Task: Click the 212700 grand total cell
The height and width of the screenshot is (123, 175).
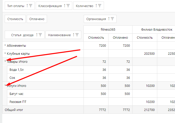Action: pos(145,110)
